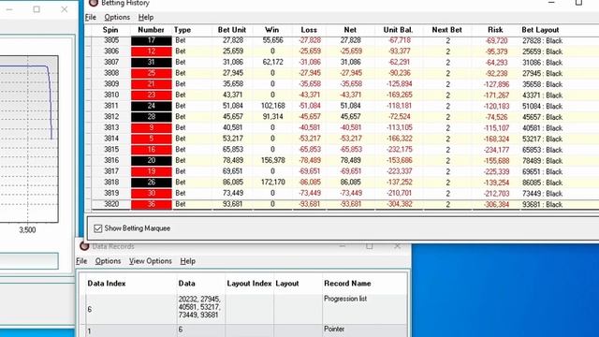
Task: Click black number 17 cell
Action: click(x=152, y=40)
